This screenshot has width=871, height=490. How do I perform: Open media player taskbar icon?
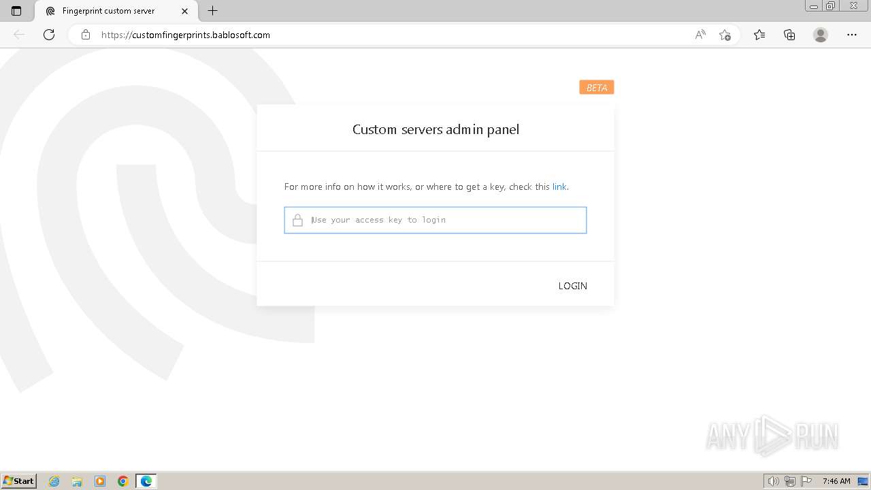[x=100, y=481]
